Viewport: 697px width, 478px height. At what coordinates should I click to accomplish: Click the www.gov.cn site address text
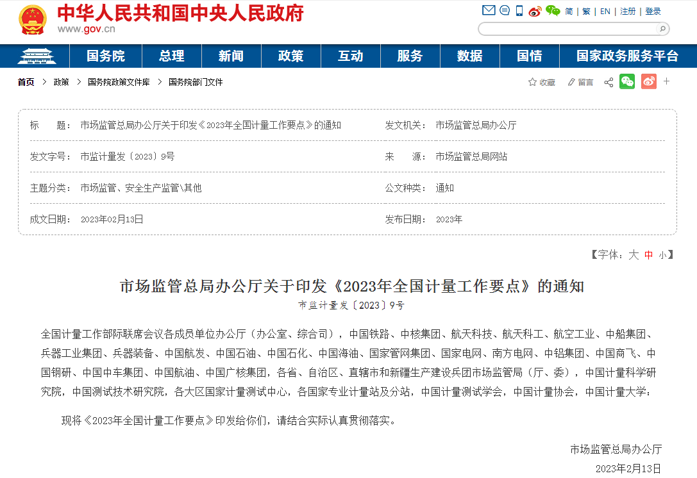[x=86, y=29]
